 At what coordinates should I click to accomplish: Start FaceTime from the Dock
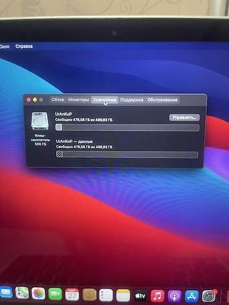pyautogui.click(x=55, y=294)
